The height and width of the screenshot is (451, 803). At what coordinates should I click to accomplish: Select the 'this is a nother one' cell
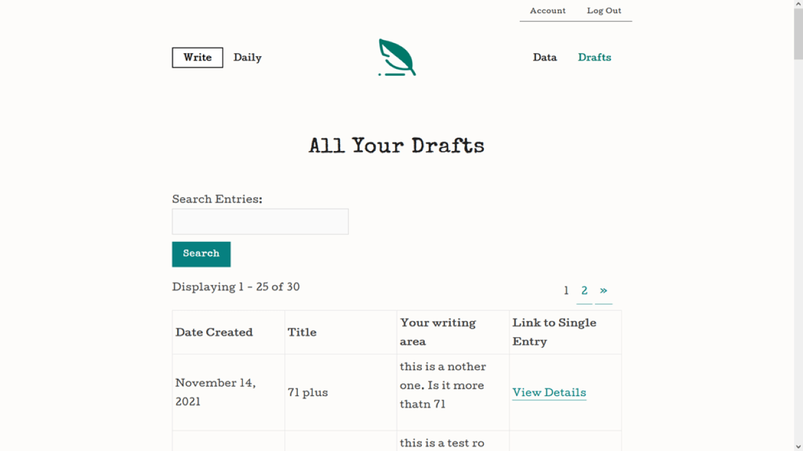[x=453, y=392]
